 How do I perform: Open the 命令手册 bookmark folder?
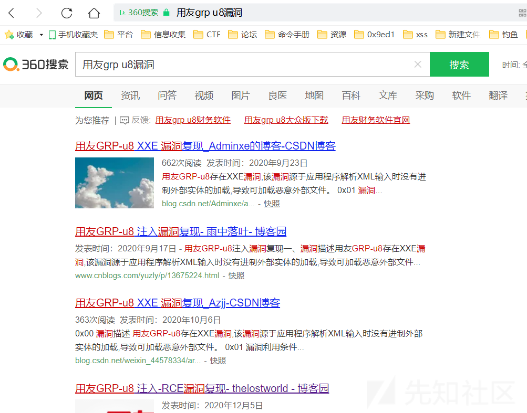(287, 35)
